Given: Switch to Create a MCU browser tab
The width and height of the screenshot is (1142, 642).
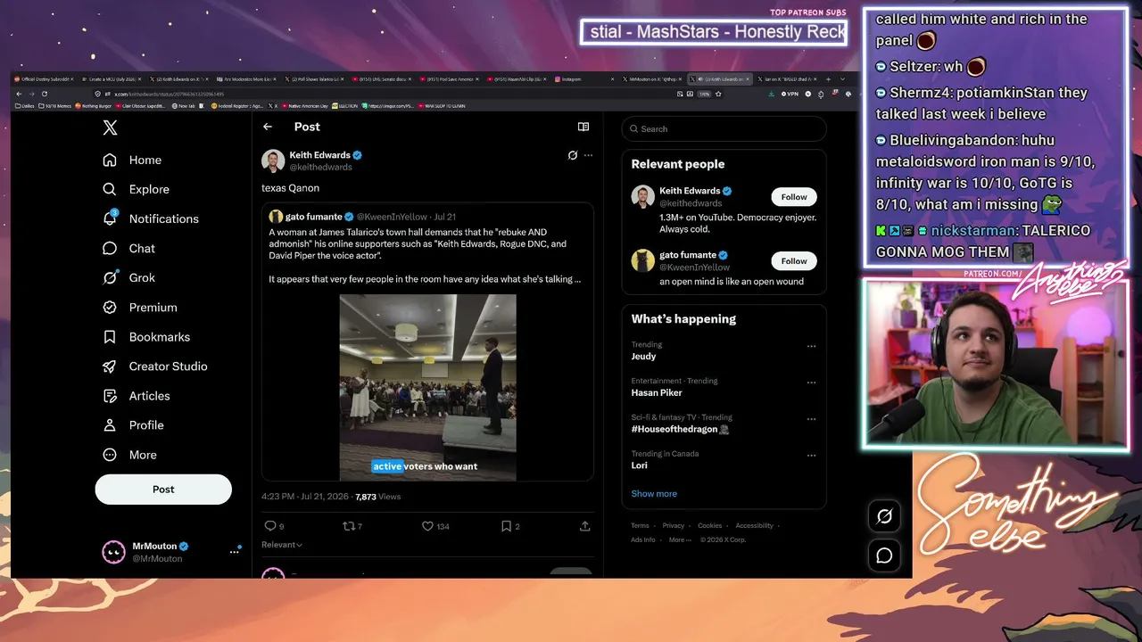Looking at the screenshot, I should [x=112, y=79].
